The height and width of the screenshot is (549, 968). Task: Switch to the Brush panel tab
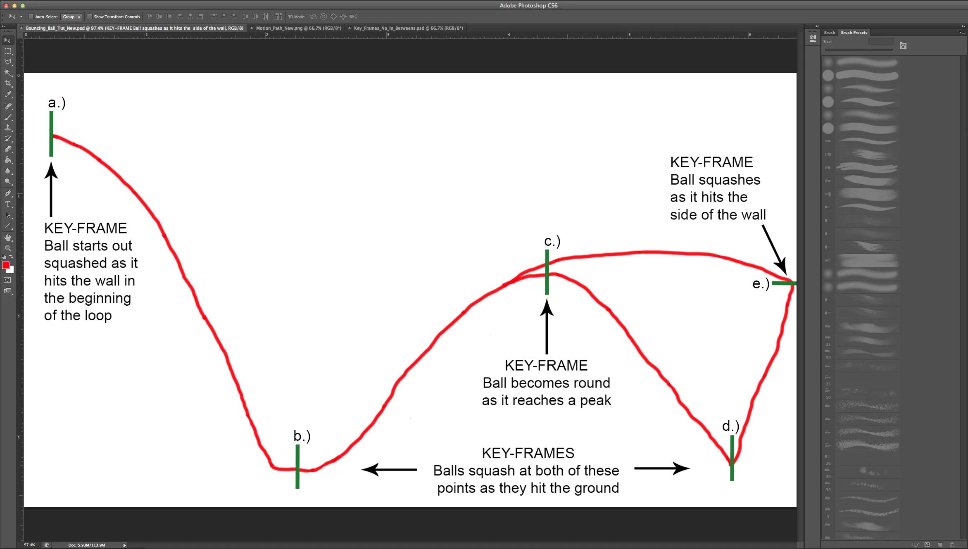pos(829,32)
